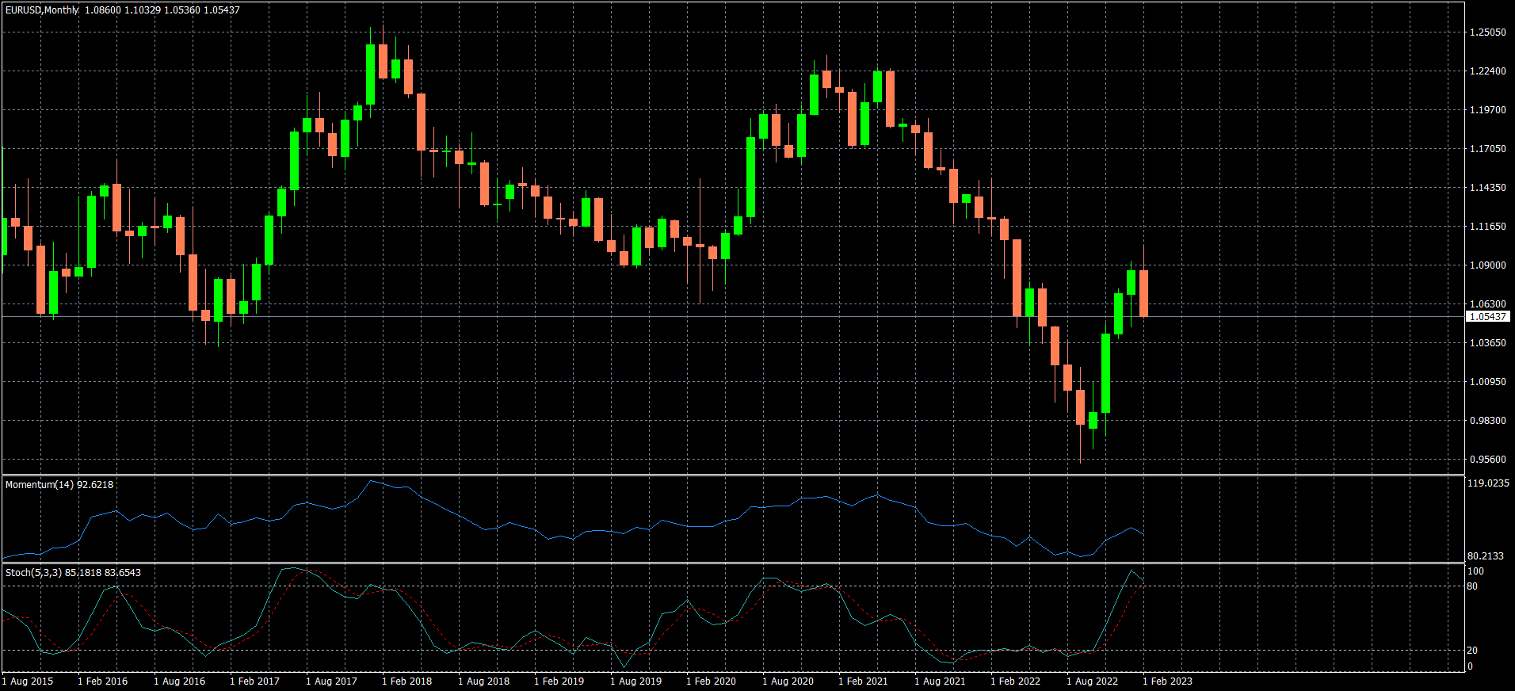Click the 1 Feb 2019 date label

(x=559, y=681)
